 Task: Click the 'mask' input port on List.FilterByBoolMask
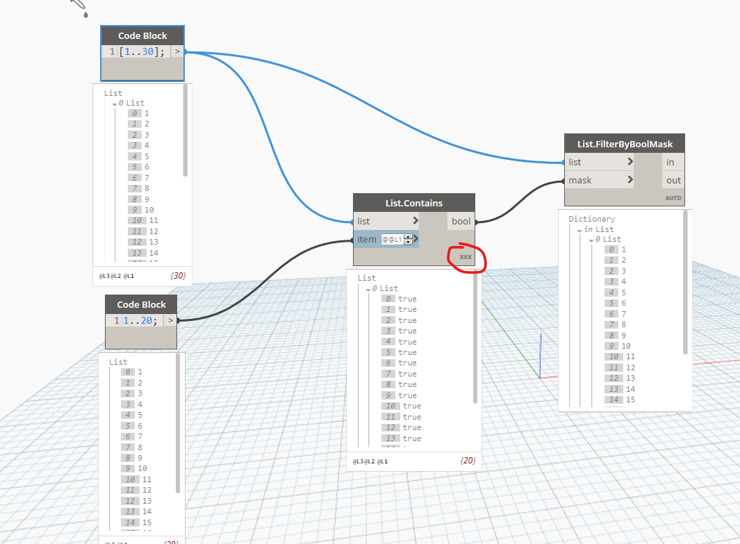point(580,180)
